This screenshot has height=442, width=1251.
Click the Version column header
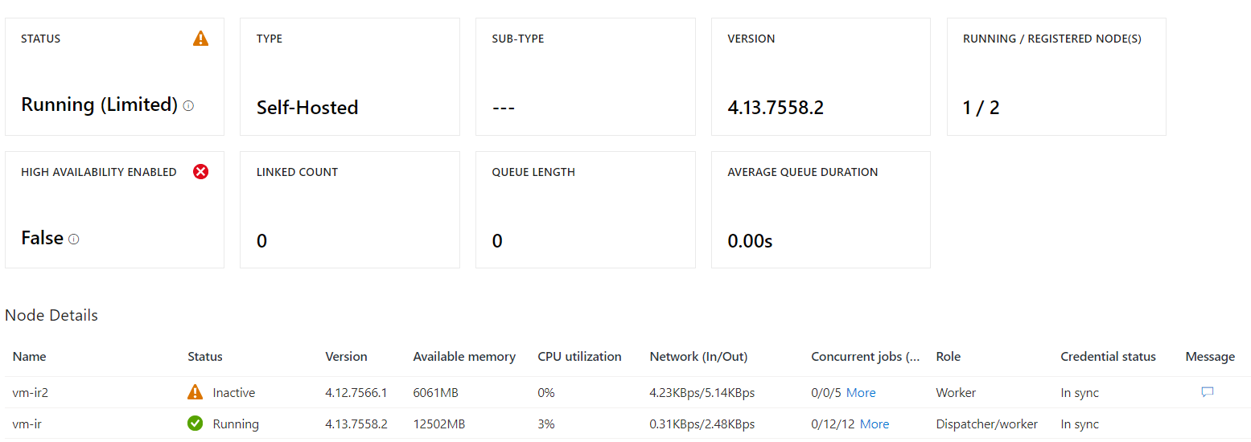point(346,357)
